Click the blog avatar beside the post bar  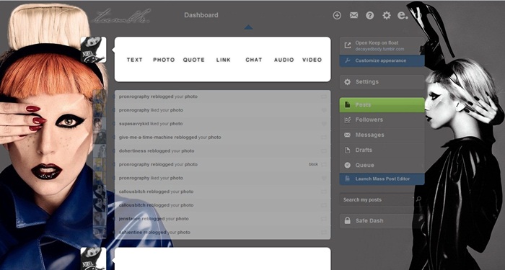pos(93,50)
